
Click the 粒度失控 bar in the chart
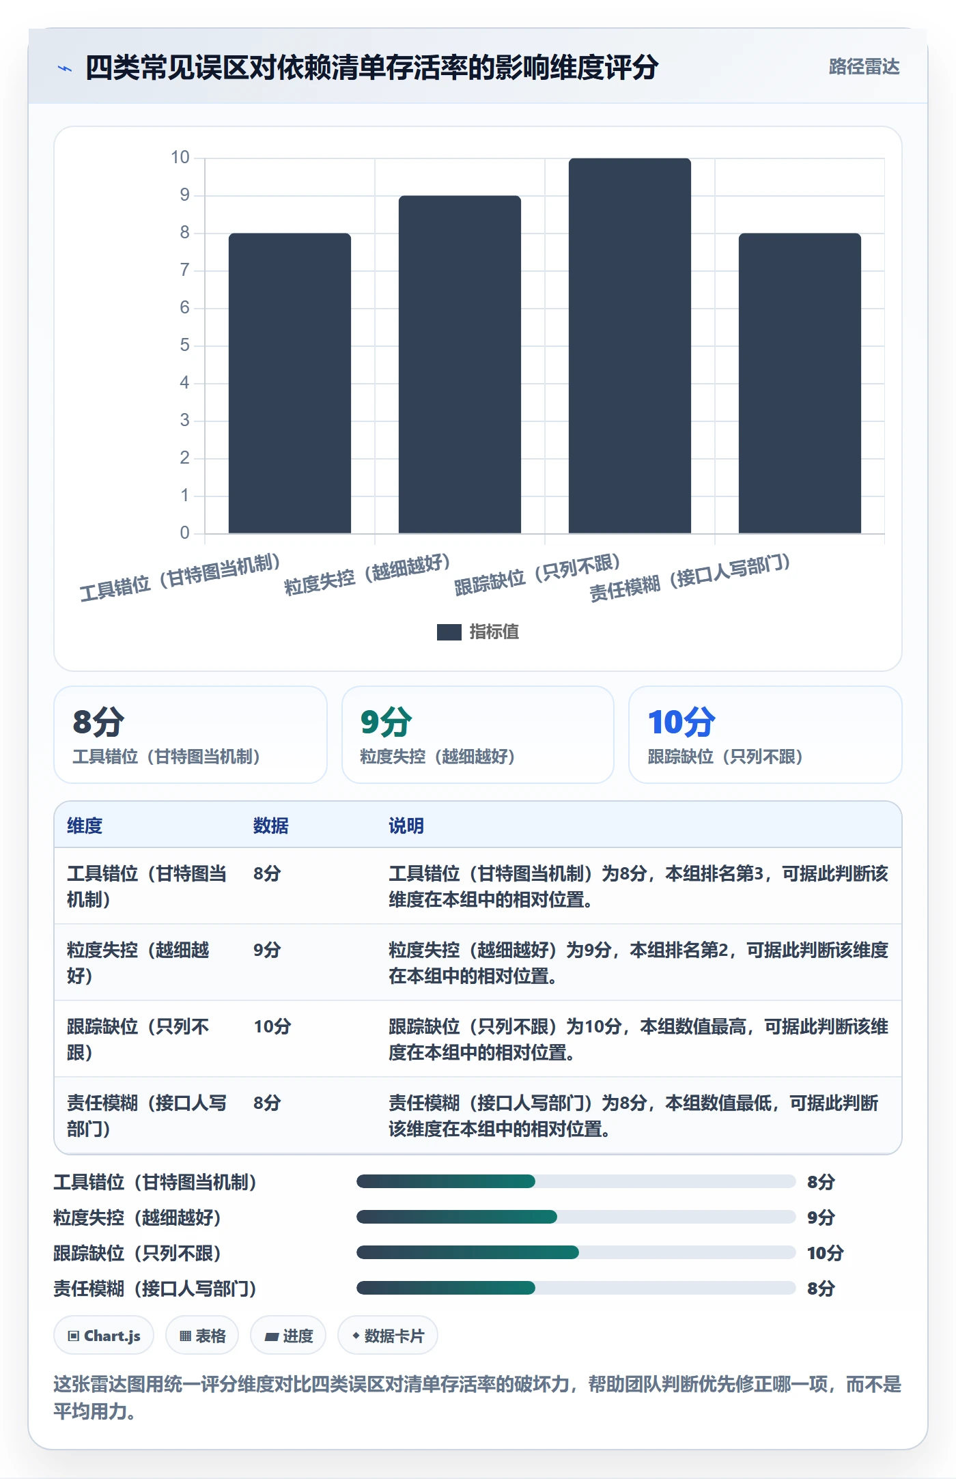[460, 365]
